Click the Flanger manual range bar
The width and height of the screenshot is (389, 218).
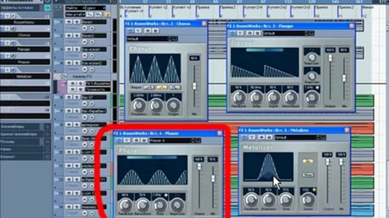coord(265,50)
